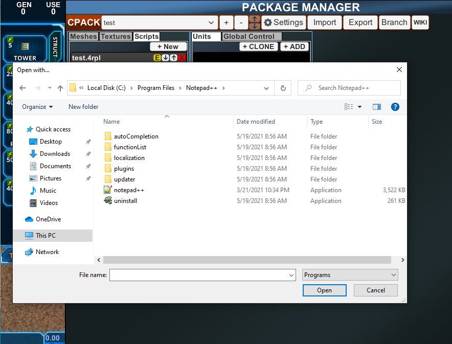The image size is (452, 344).
Task: Open the CPACK test package dropdown
Action: click(160, 22)
